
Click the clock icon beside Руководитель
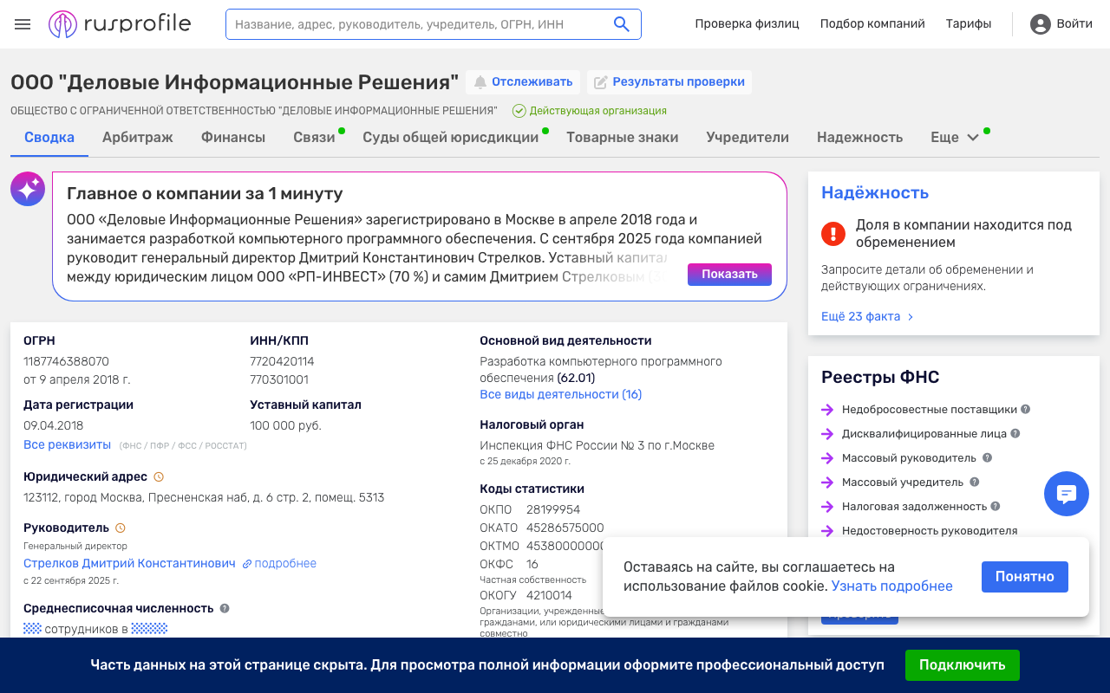tap(121, 528)
